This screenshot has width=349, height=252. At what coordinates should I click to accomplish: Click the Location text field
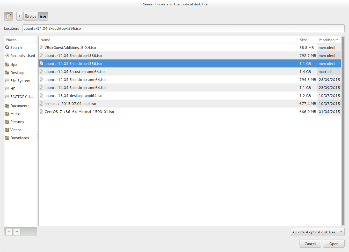pyautogui.click(x=183, y=28)
